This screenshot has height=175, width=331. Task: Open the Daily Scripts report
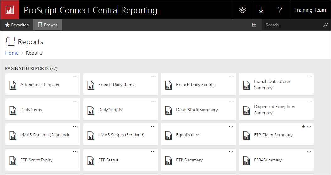(x=121, y=109)
